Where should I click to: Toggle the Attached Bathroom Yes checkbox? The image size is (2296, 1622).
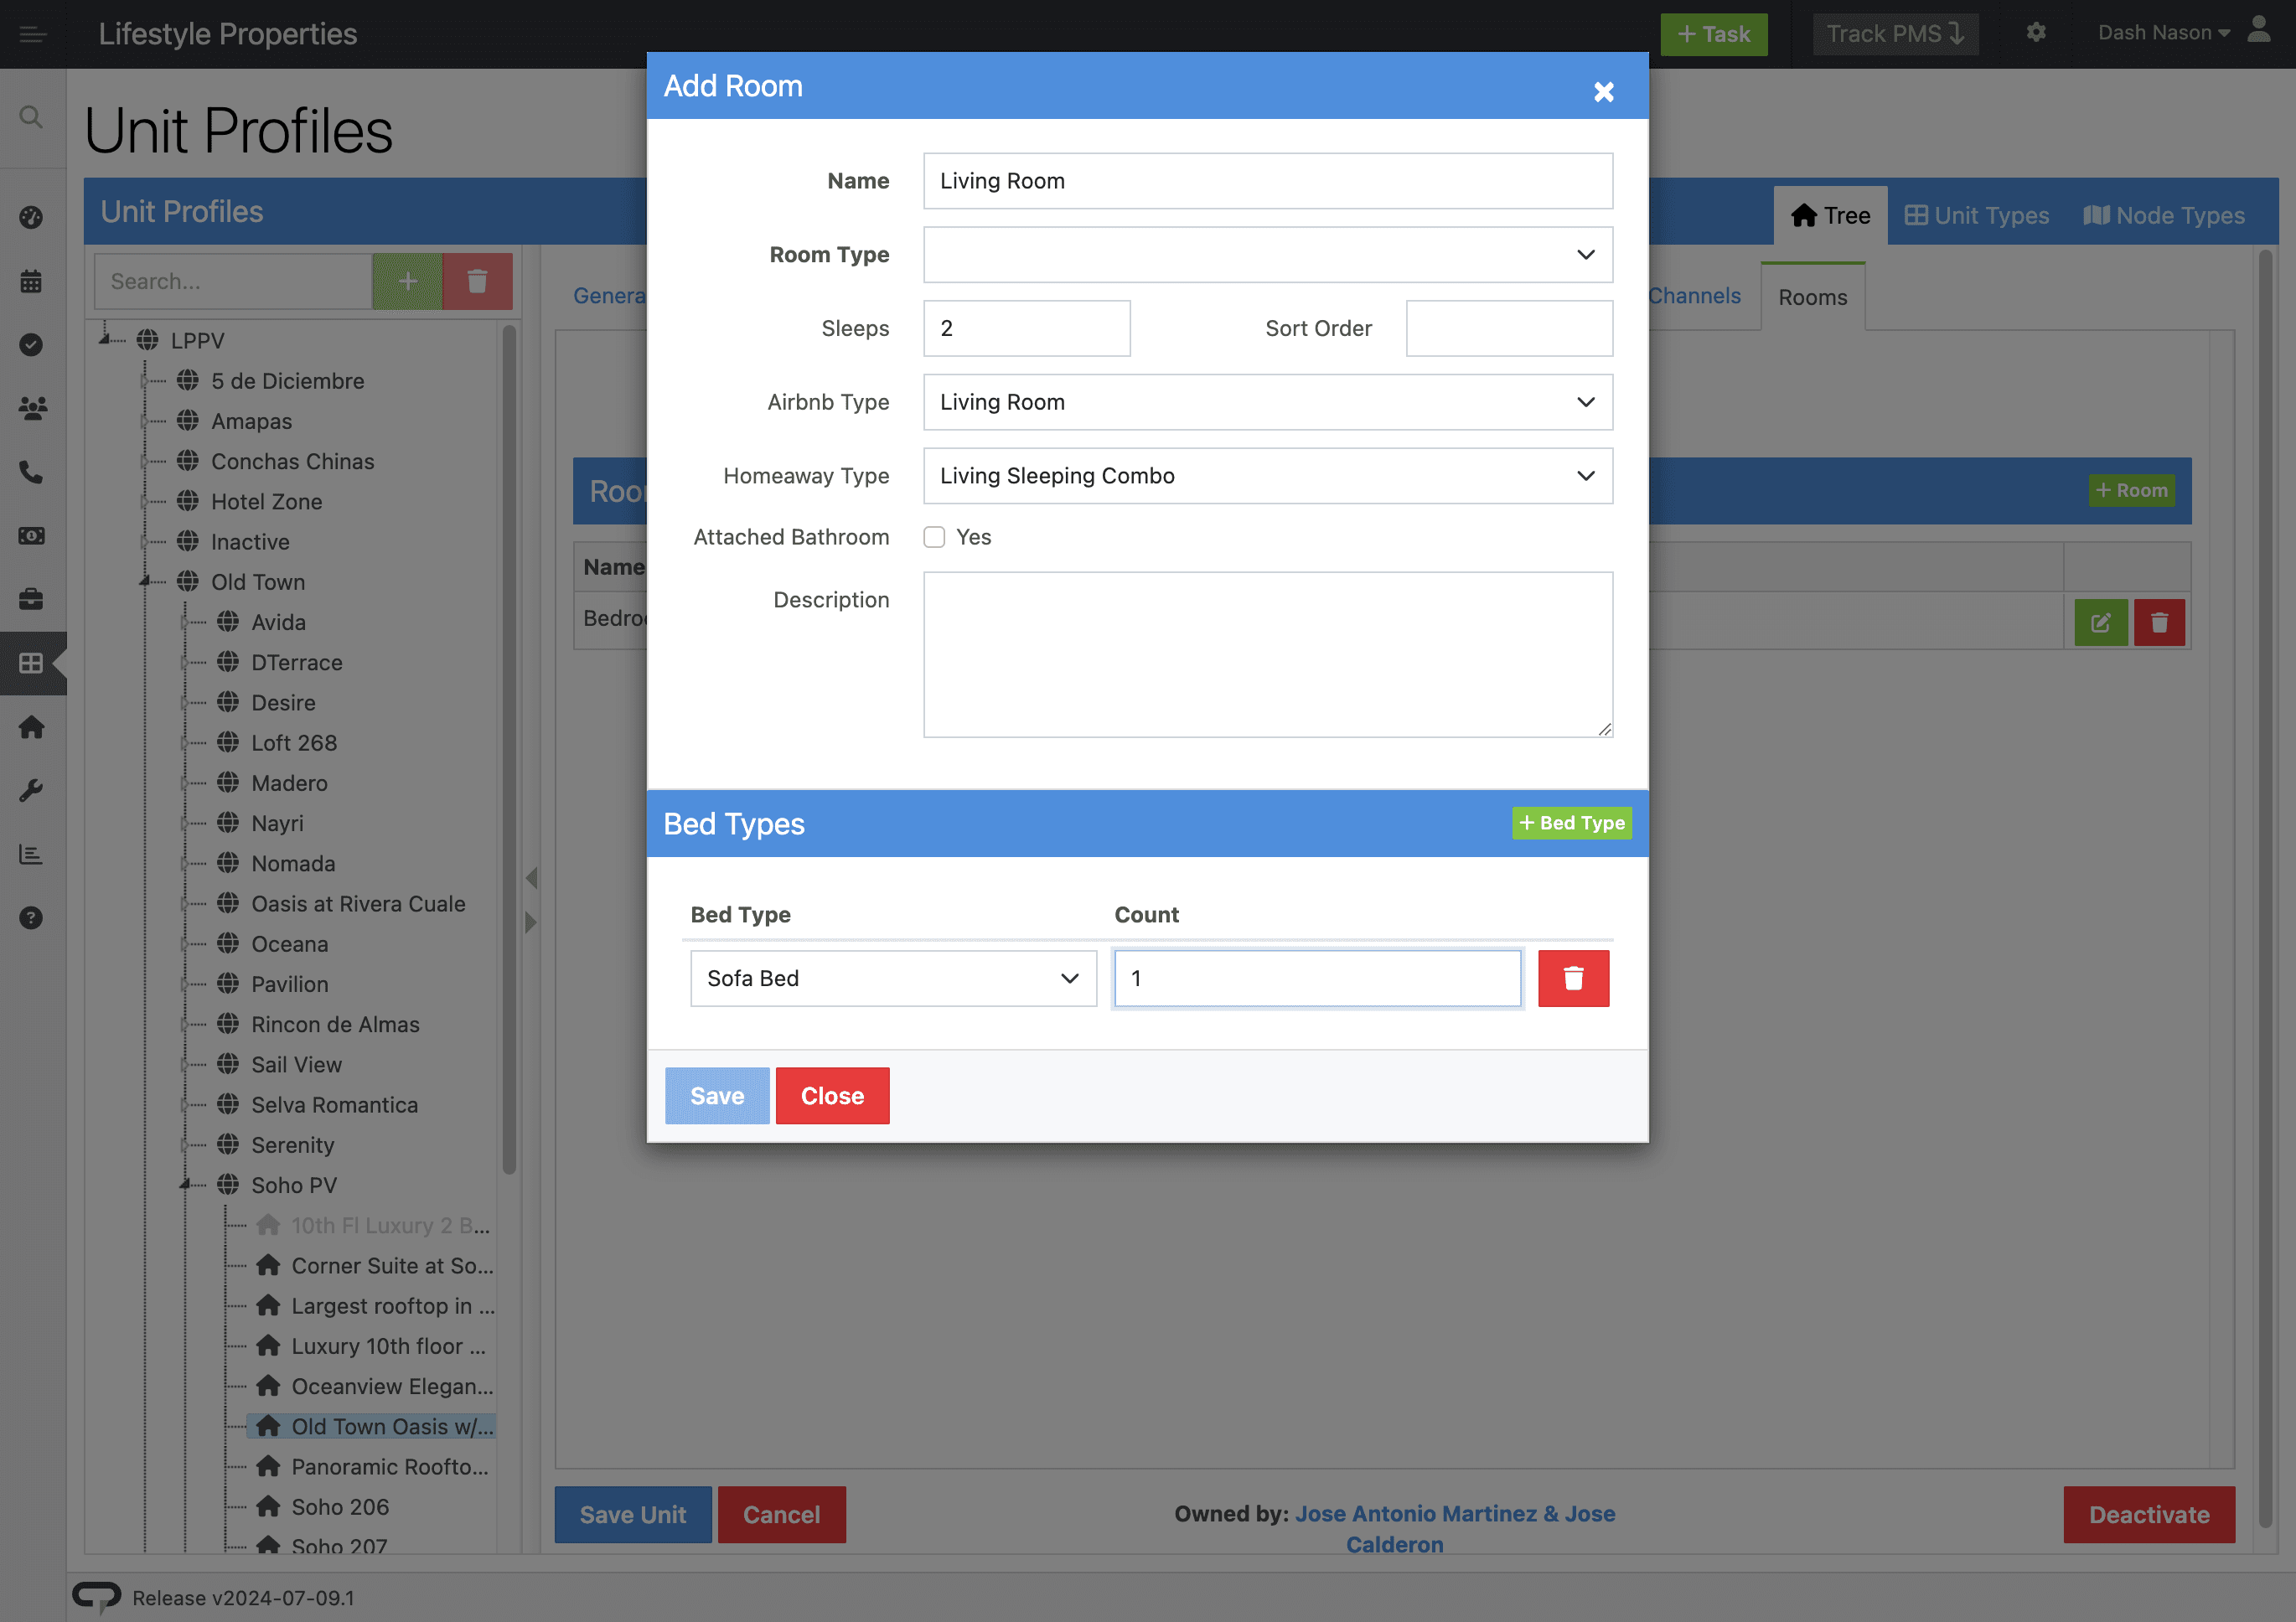pos(934,537)
